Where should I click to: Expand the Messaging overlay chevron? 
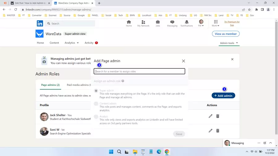(271, 143)
